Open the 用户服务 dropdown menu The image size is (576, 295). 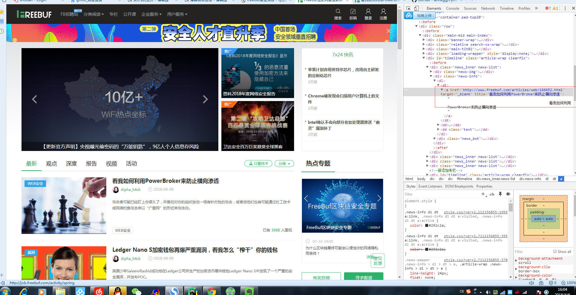(177, 14)
